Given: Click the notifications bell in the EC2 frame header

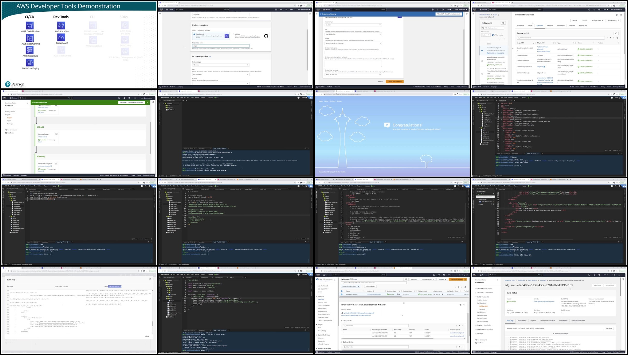Looking at the screenshot, I should click(439, 275).
